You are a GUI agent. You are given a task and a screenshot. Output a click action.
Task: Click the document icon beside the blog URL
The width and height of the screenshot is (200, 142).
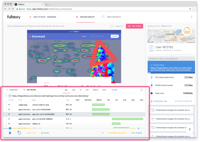(x=6, y=96)
